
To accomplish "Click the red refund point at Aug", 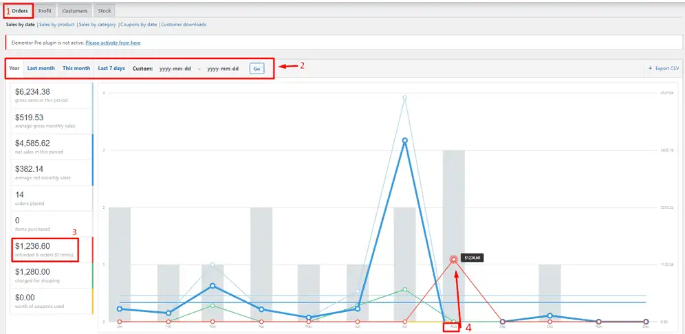I will (453, 259).
